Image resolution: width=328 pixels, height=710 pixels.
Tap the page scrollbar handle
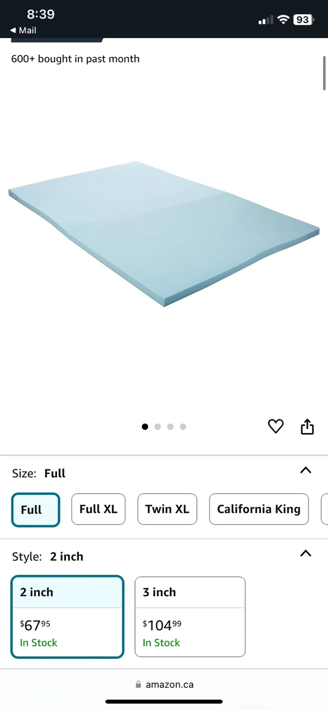(324, 73)
